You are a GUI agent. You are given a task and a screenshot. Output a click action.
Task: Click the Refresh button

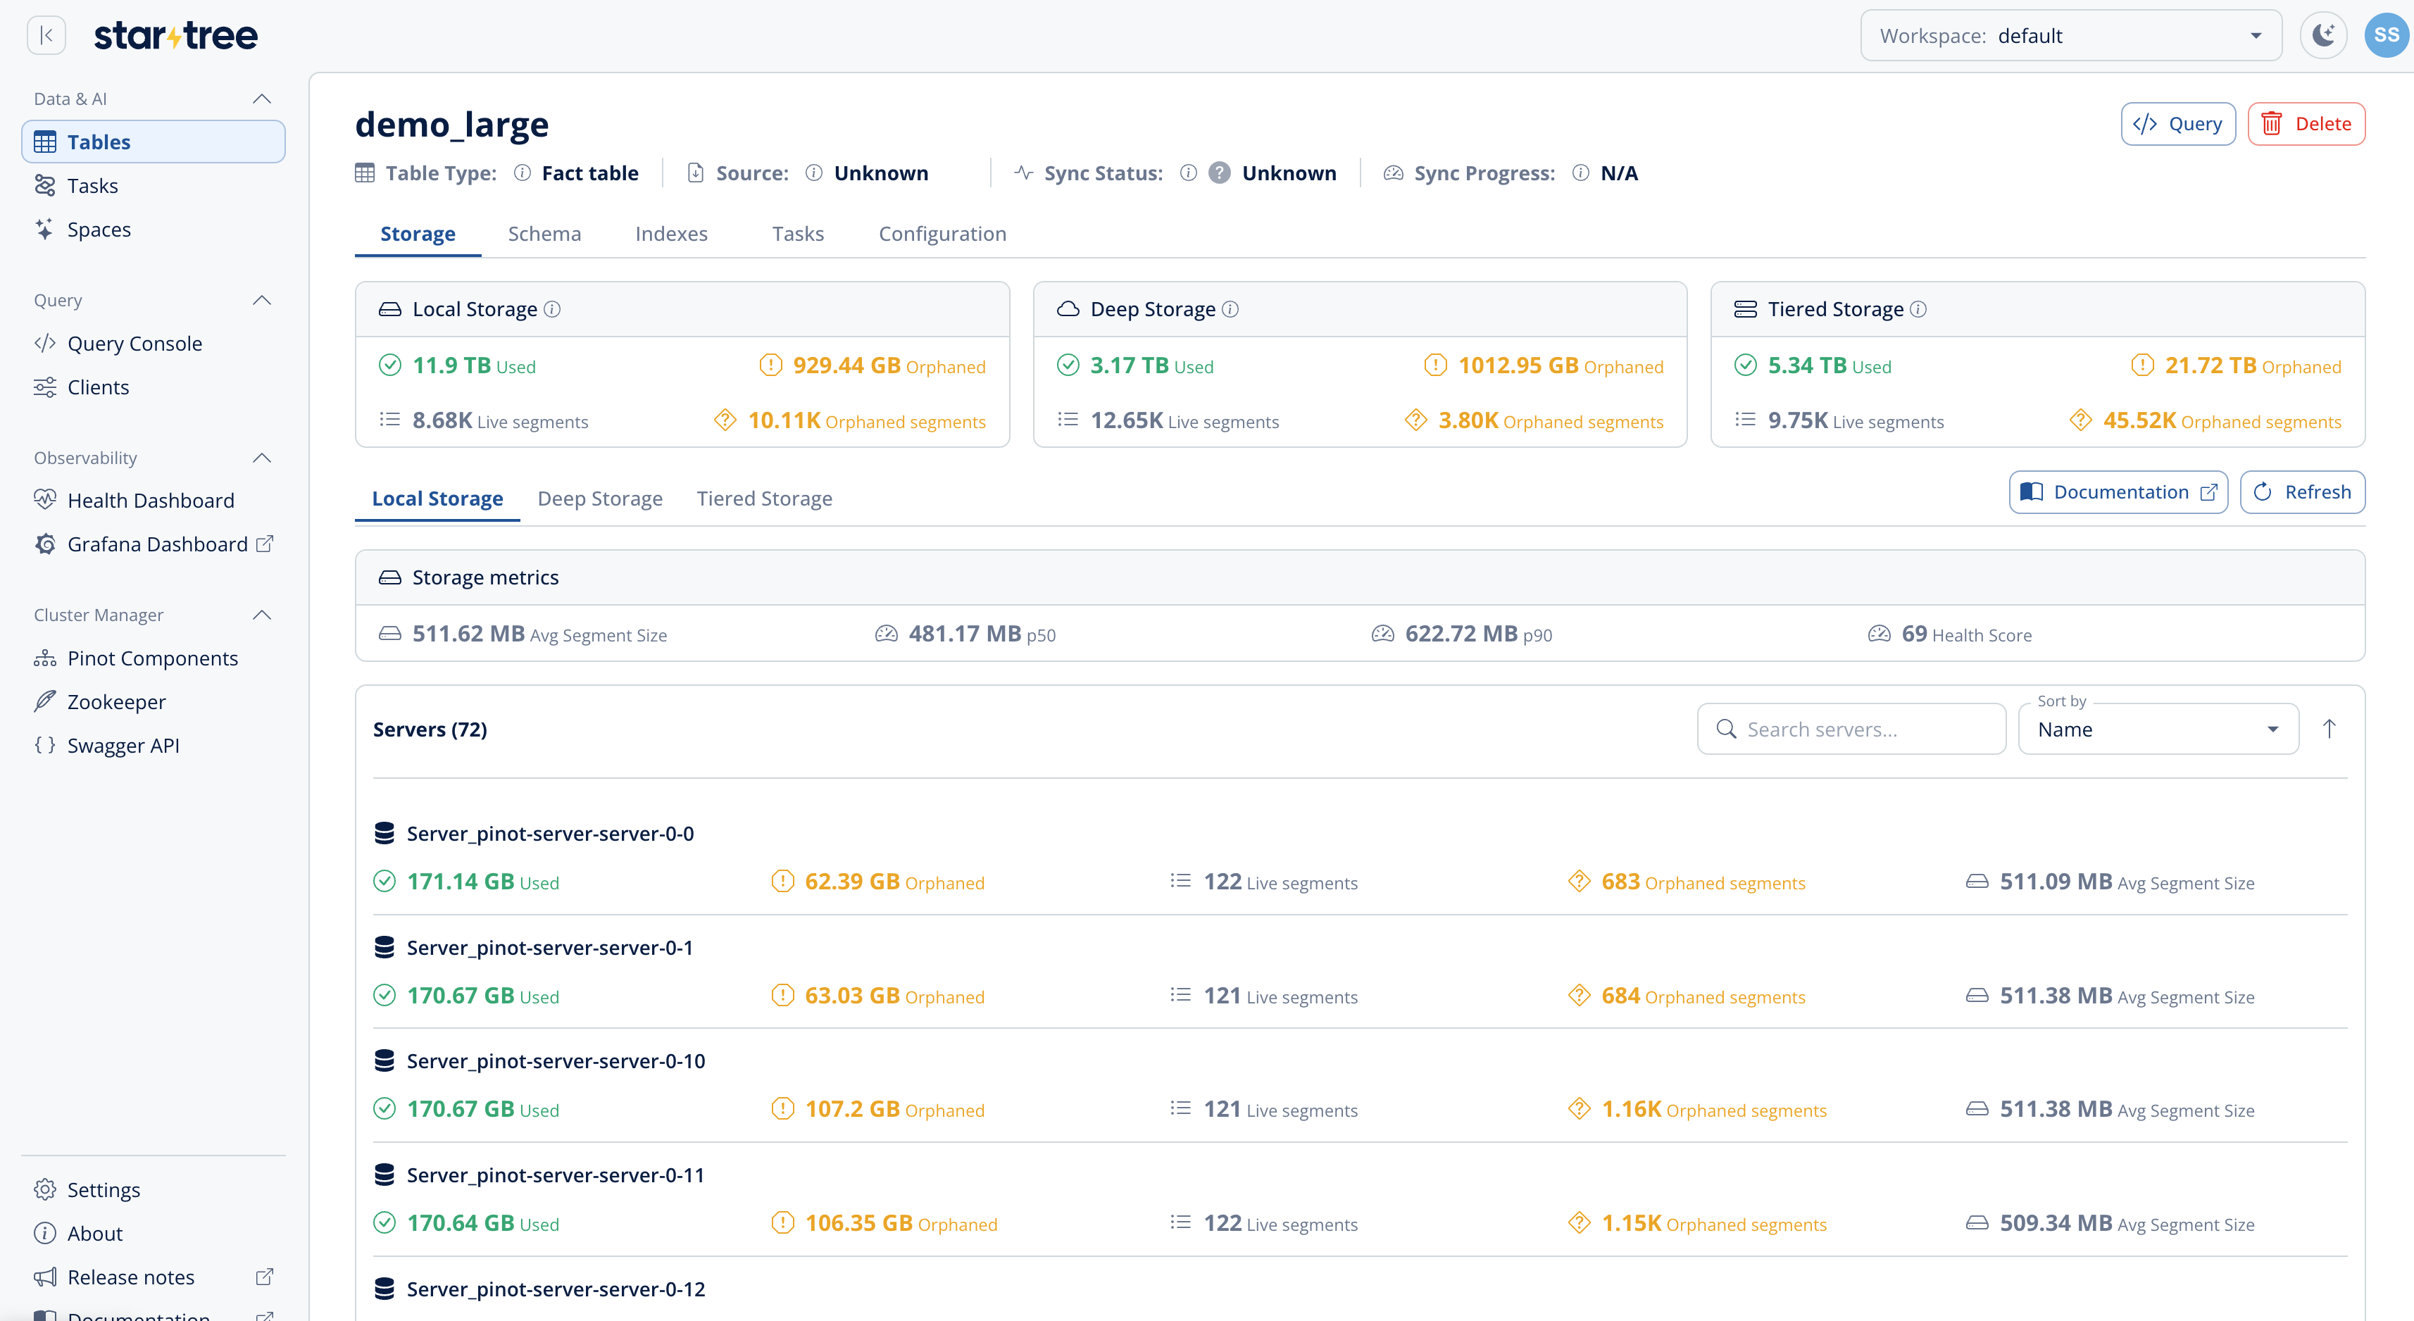tap(2301, 492)
